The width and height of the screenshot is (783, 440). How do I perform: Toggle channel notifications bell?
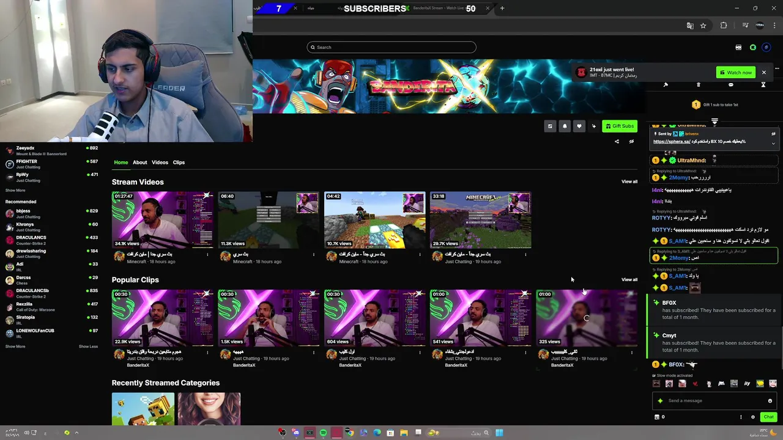(565, 126)
